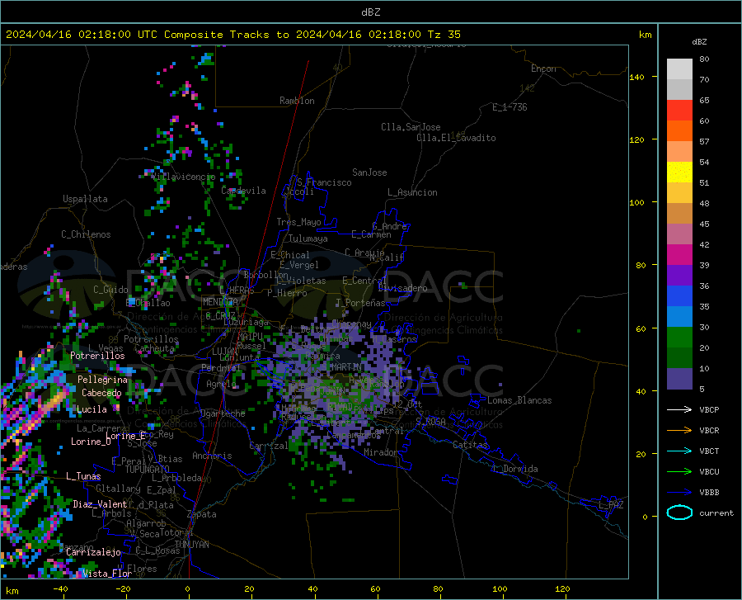The height and width of the screenshot is (600, 742).
Task: Click the 'Diaz_Valent' station label
Action: pyautogui.click(x=100, y=504)
